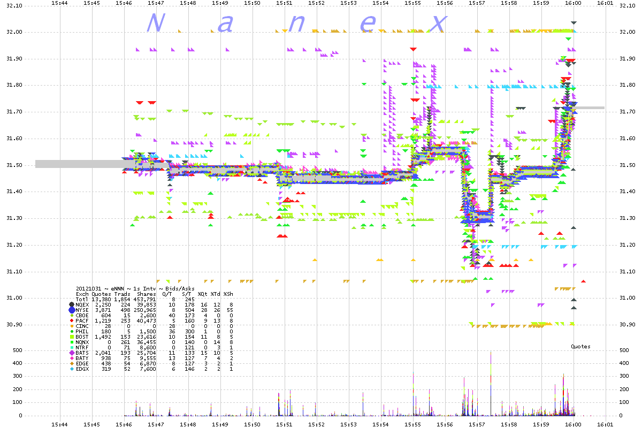Image resolution: width=642 pixels, height=428 pixels.
Task: Click EDGE shares value '6,870'
Action: pos(149,364)
